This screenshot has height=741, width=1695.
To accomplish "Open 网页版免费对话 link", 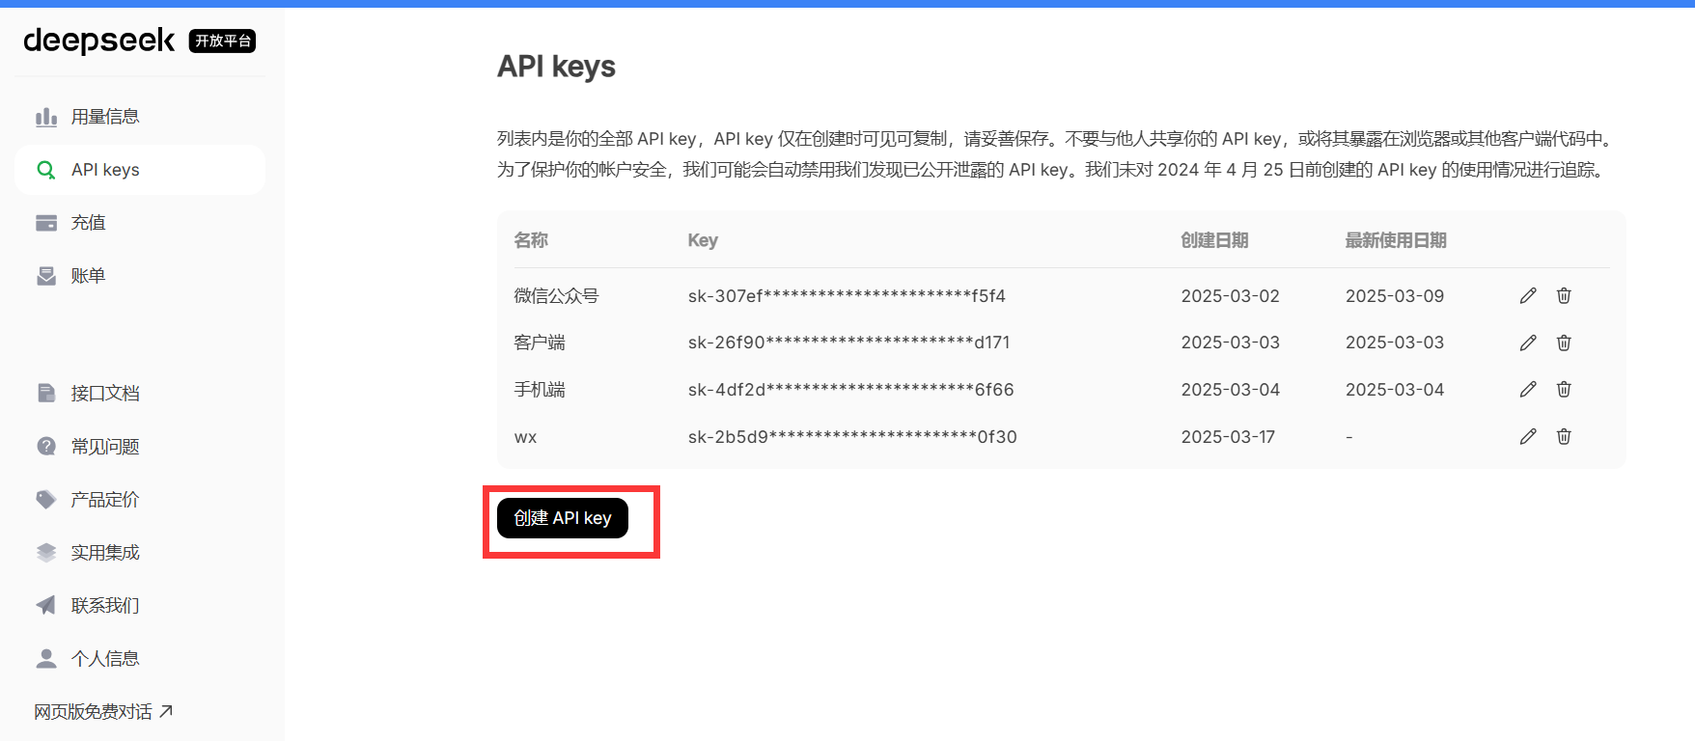I will 103,712.
